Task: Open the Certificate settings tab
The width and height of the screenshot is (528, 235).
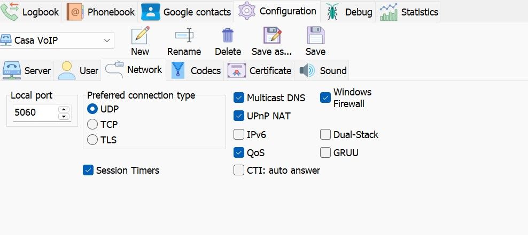Action: point(260,70)
